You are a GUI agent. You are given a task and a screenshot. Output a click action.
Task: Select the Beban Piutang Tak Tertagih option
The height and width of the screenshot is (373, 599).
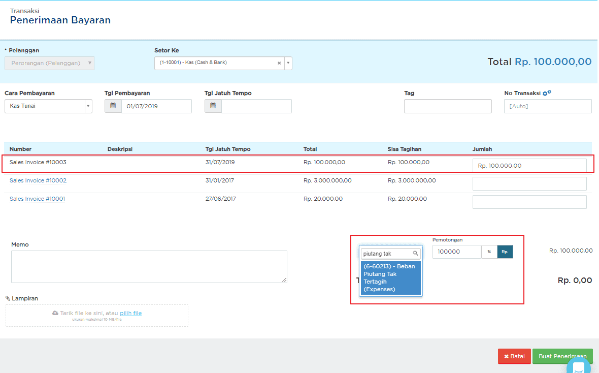[391, 278]
